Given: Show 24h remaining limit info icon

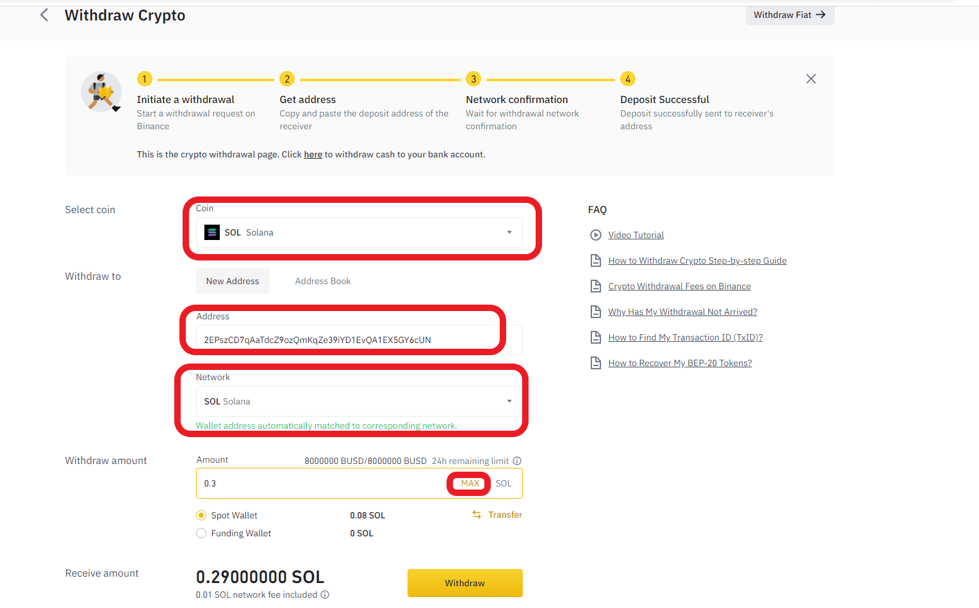Looking at the screenshot, I should (x=517, y=461).
